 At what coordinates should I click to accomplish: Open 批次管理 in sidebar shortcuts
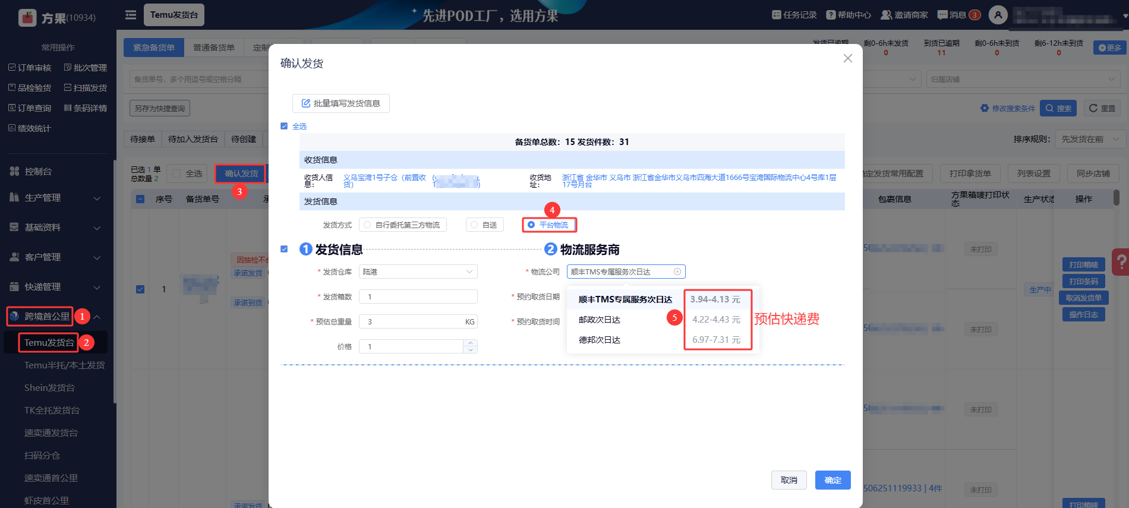[x=86, y=68]
